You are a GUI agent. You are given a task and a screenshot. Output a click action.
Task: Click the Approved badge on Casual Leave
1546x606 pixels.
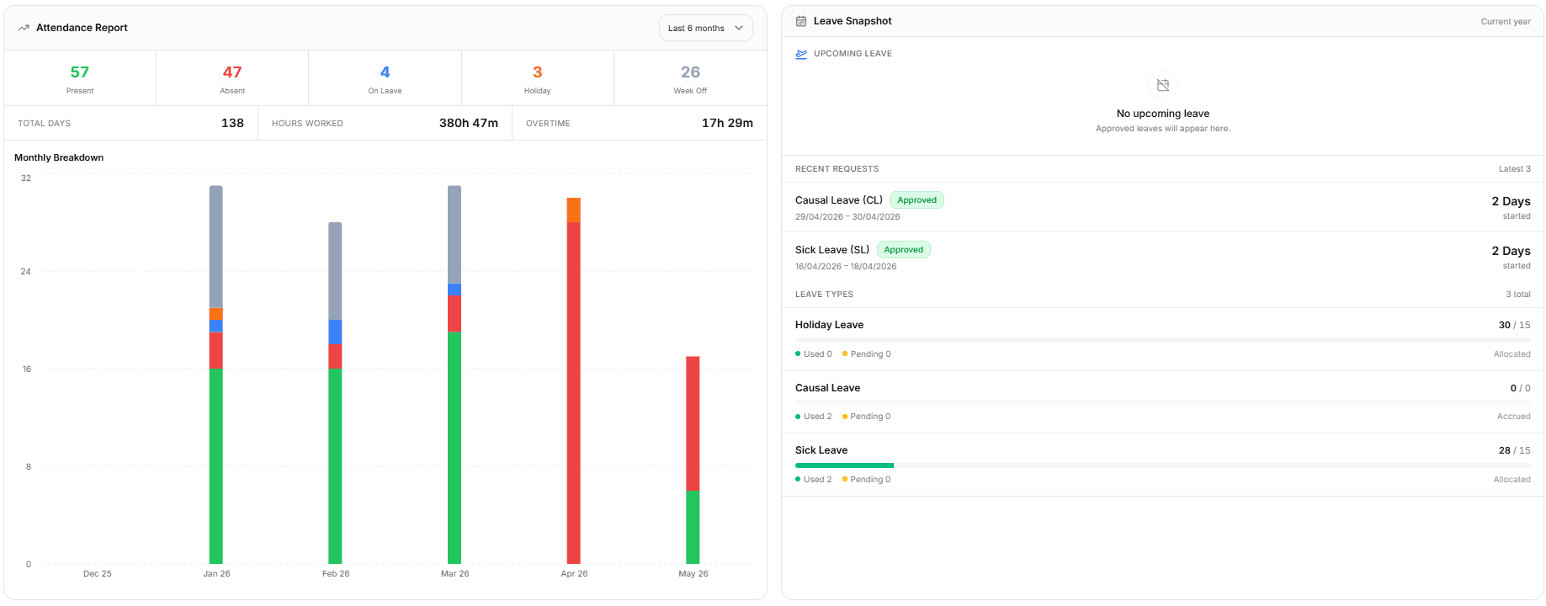point(916,200)
